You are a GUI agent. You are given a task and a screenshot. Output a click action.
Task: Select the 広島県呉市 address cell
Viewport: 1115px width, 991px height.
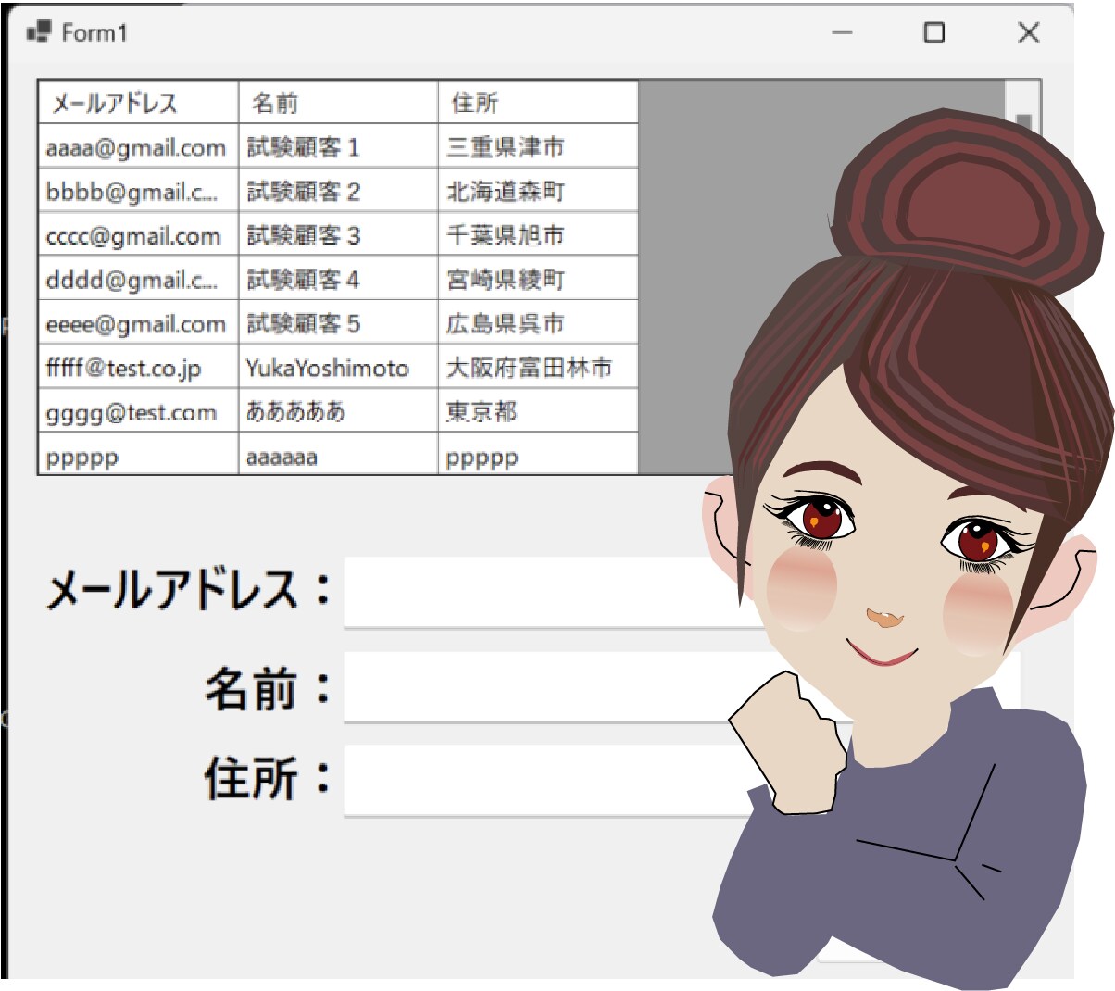click(538, 323)
